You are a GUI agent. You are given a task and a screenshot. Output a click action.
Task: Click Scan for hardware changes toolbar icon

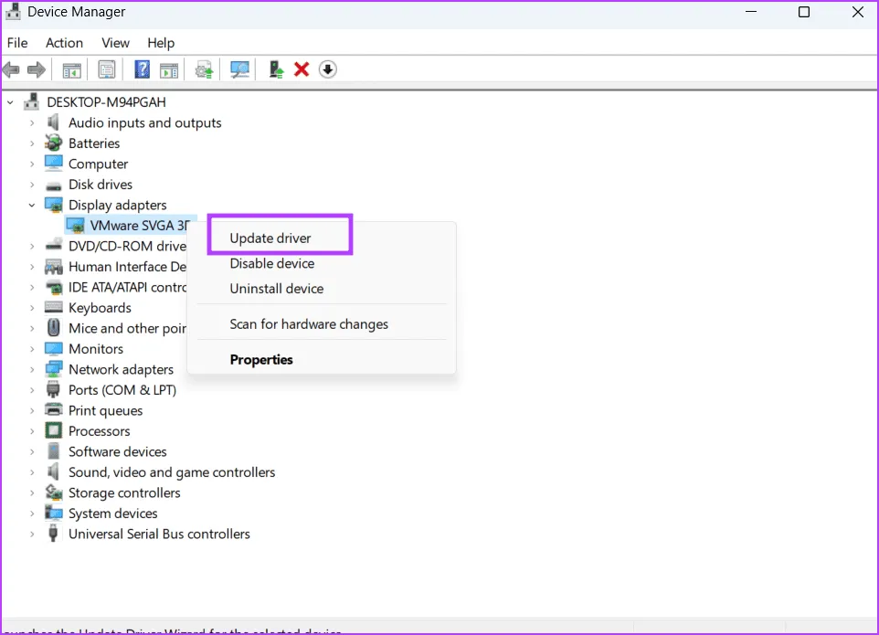tap(240, 69)
